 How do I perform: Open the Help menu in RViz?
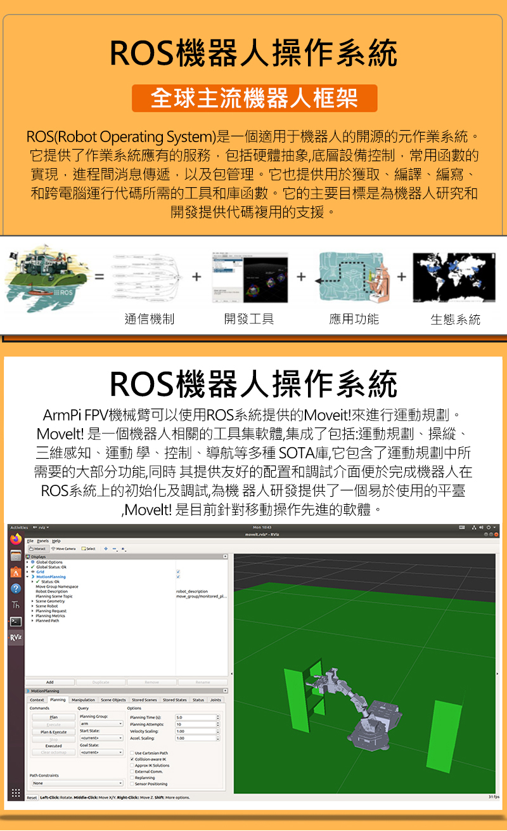point(56,540)
